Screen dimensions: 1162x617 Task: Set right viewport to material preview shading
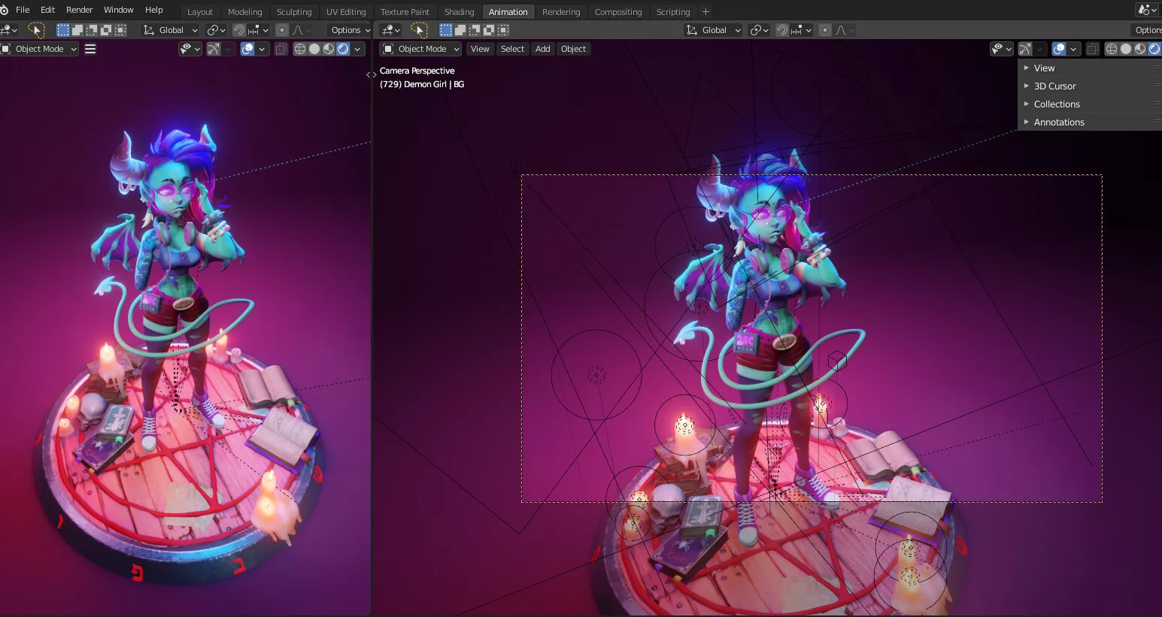click(x=1140, y=49)
